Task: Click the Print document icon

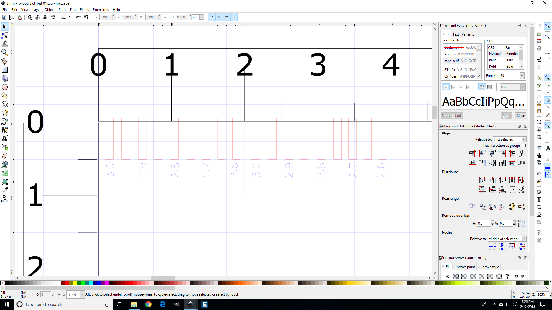Action: [x=539, y=49]
